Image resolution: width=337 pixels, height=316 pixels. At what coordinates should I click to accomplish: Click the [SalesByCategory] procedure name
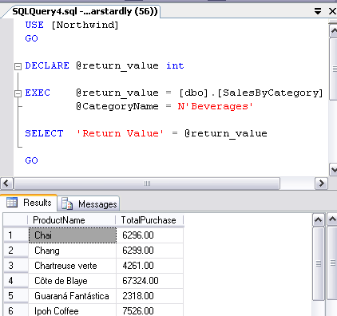[x=270, y=93]
